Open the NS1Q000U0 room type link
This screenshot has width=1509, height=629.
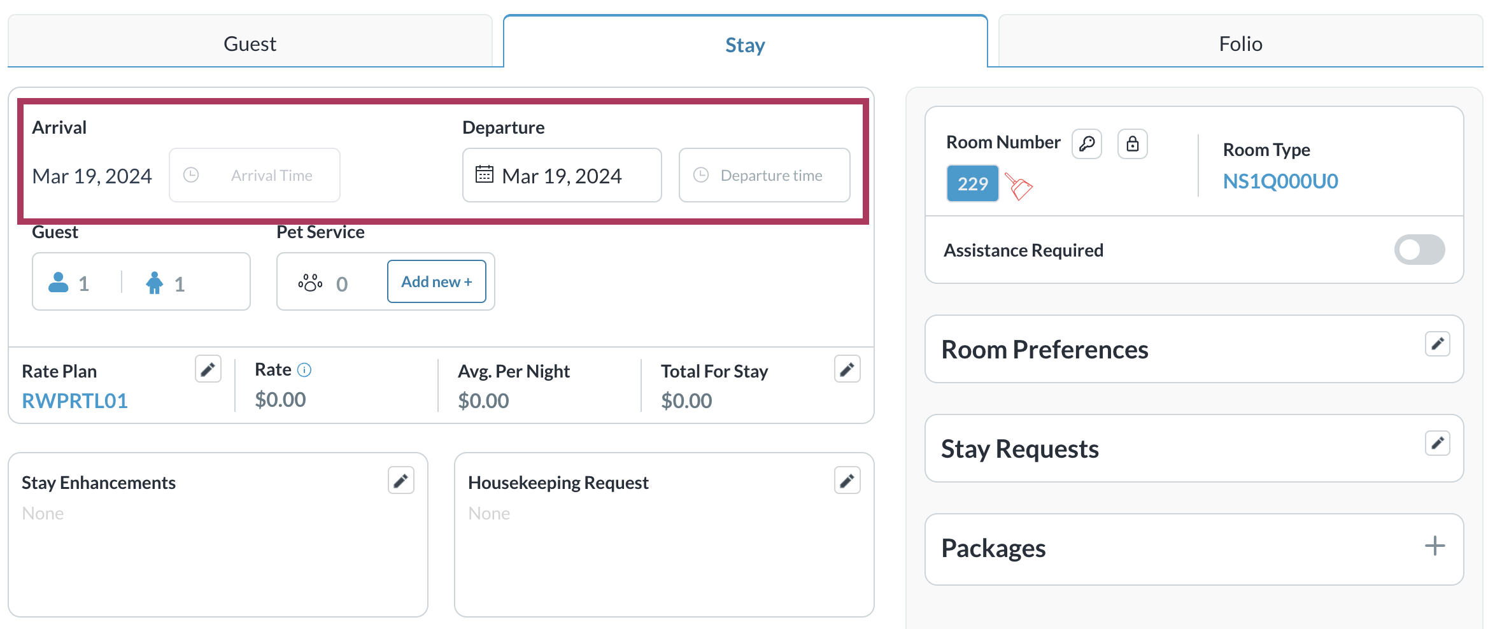click(1280, 181)
